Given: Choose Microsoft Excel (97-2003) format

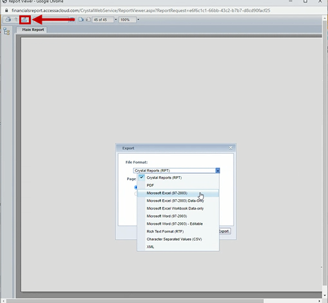Looking at the screenshot, I should click(178, 193).
